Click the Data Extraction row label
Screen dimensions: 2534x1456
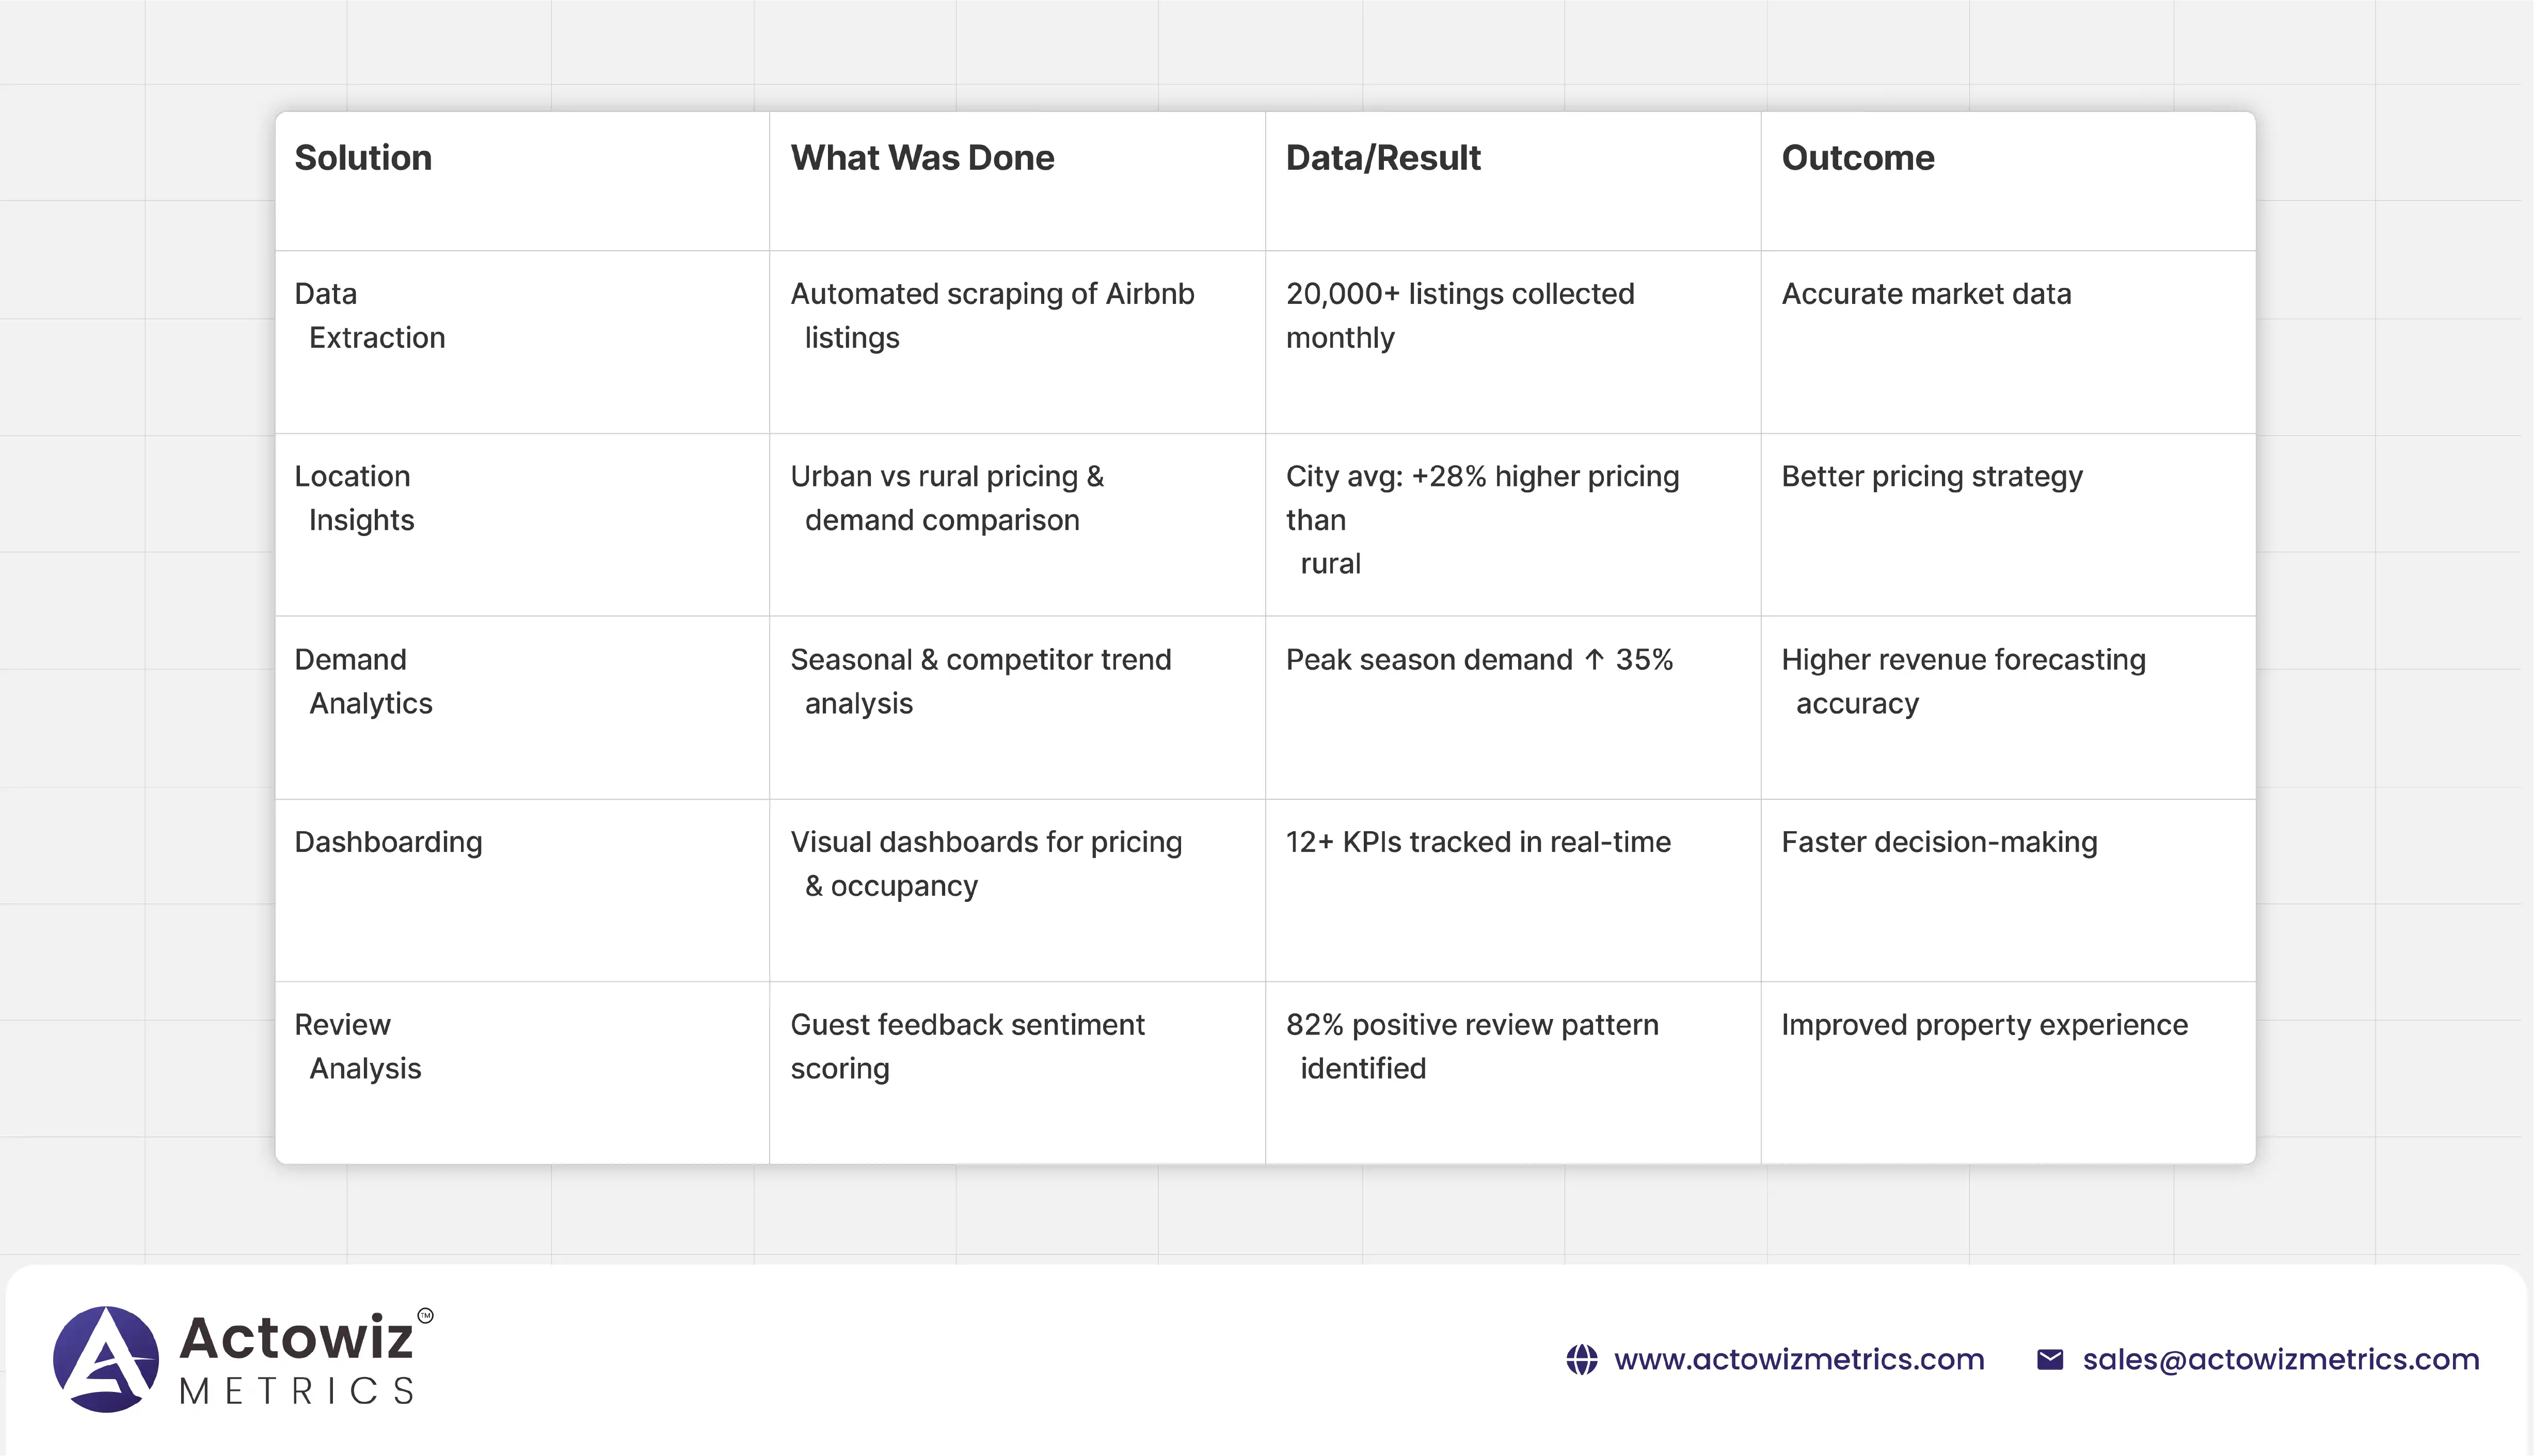[369, 316]
